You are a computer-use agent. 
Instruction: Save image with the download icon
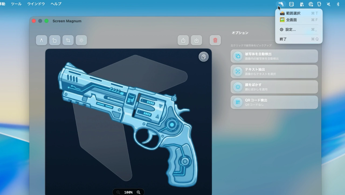[x=196, y=40]
